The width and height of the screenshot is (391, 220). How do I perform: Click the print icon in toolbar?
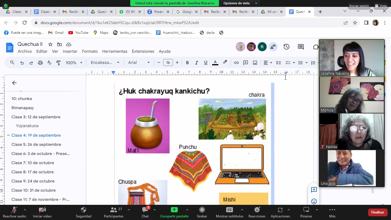40,62
